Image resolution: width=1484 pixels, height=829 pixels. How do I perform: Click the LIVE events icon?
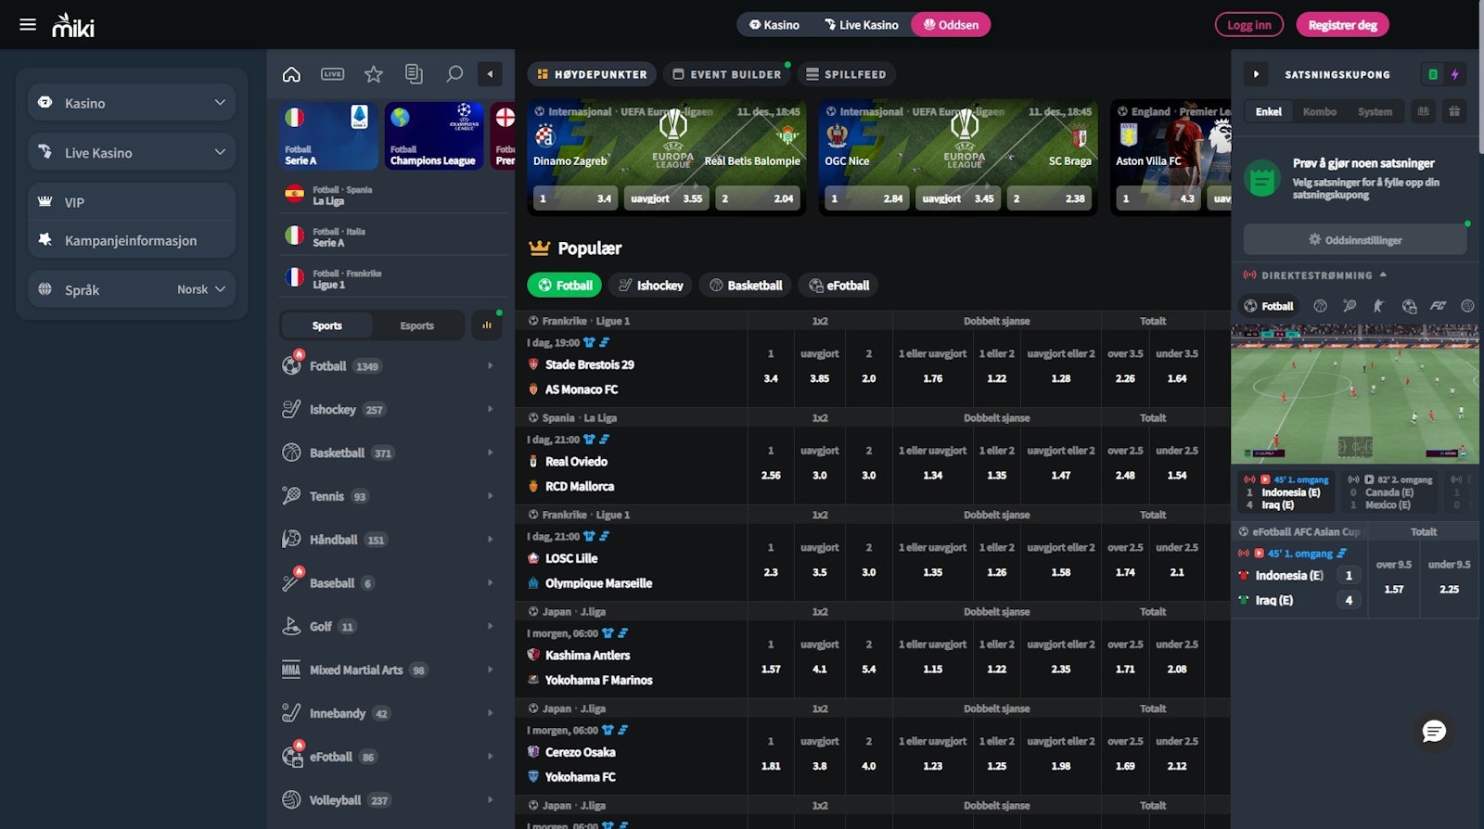(332, 74)
